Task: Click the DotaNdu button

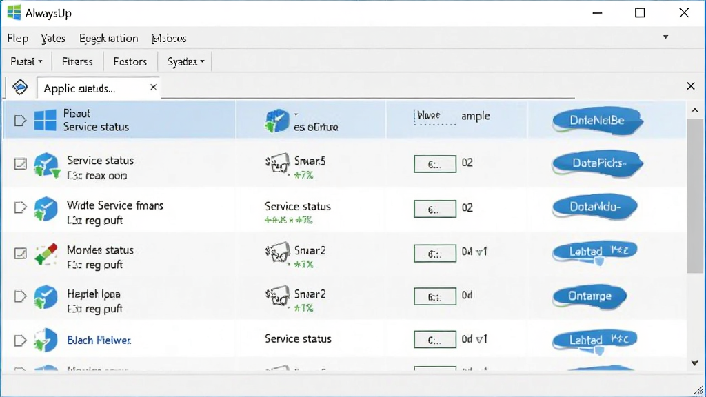Action: click(x=595, y=207)
